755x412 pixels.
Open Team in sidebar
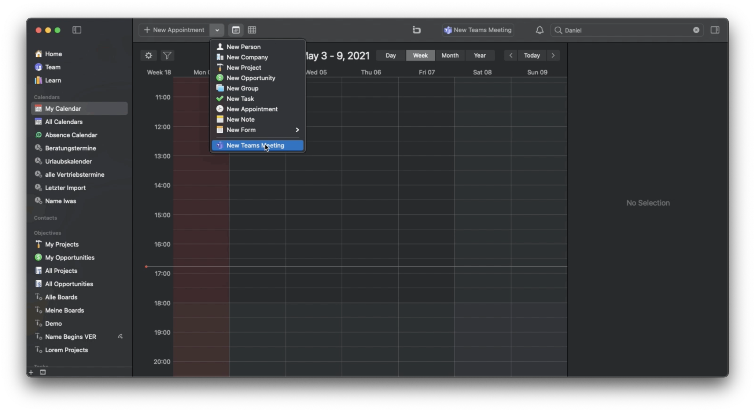pos(80,67)
